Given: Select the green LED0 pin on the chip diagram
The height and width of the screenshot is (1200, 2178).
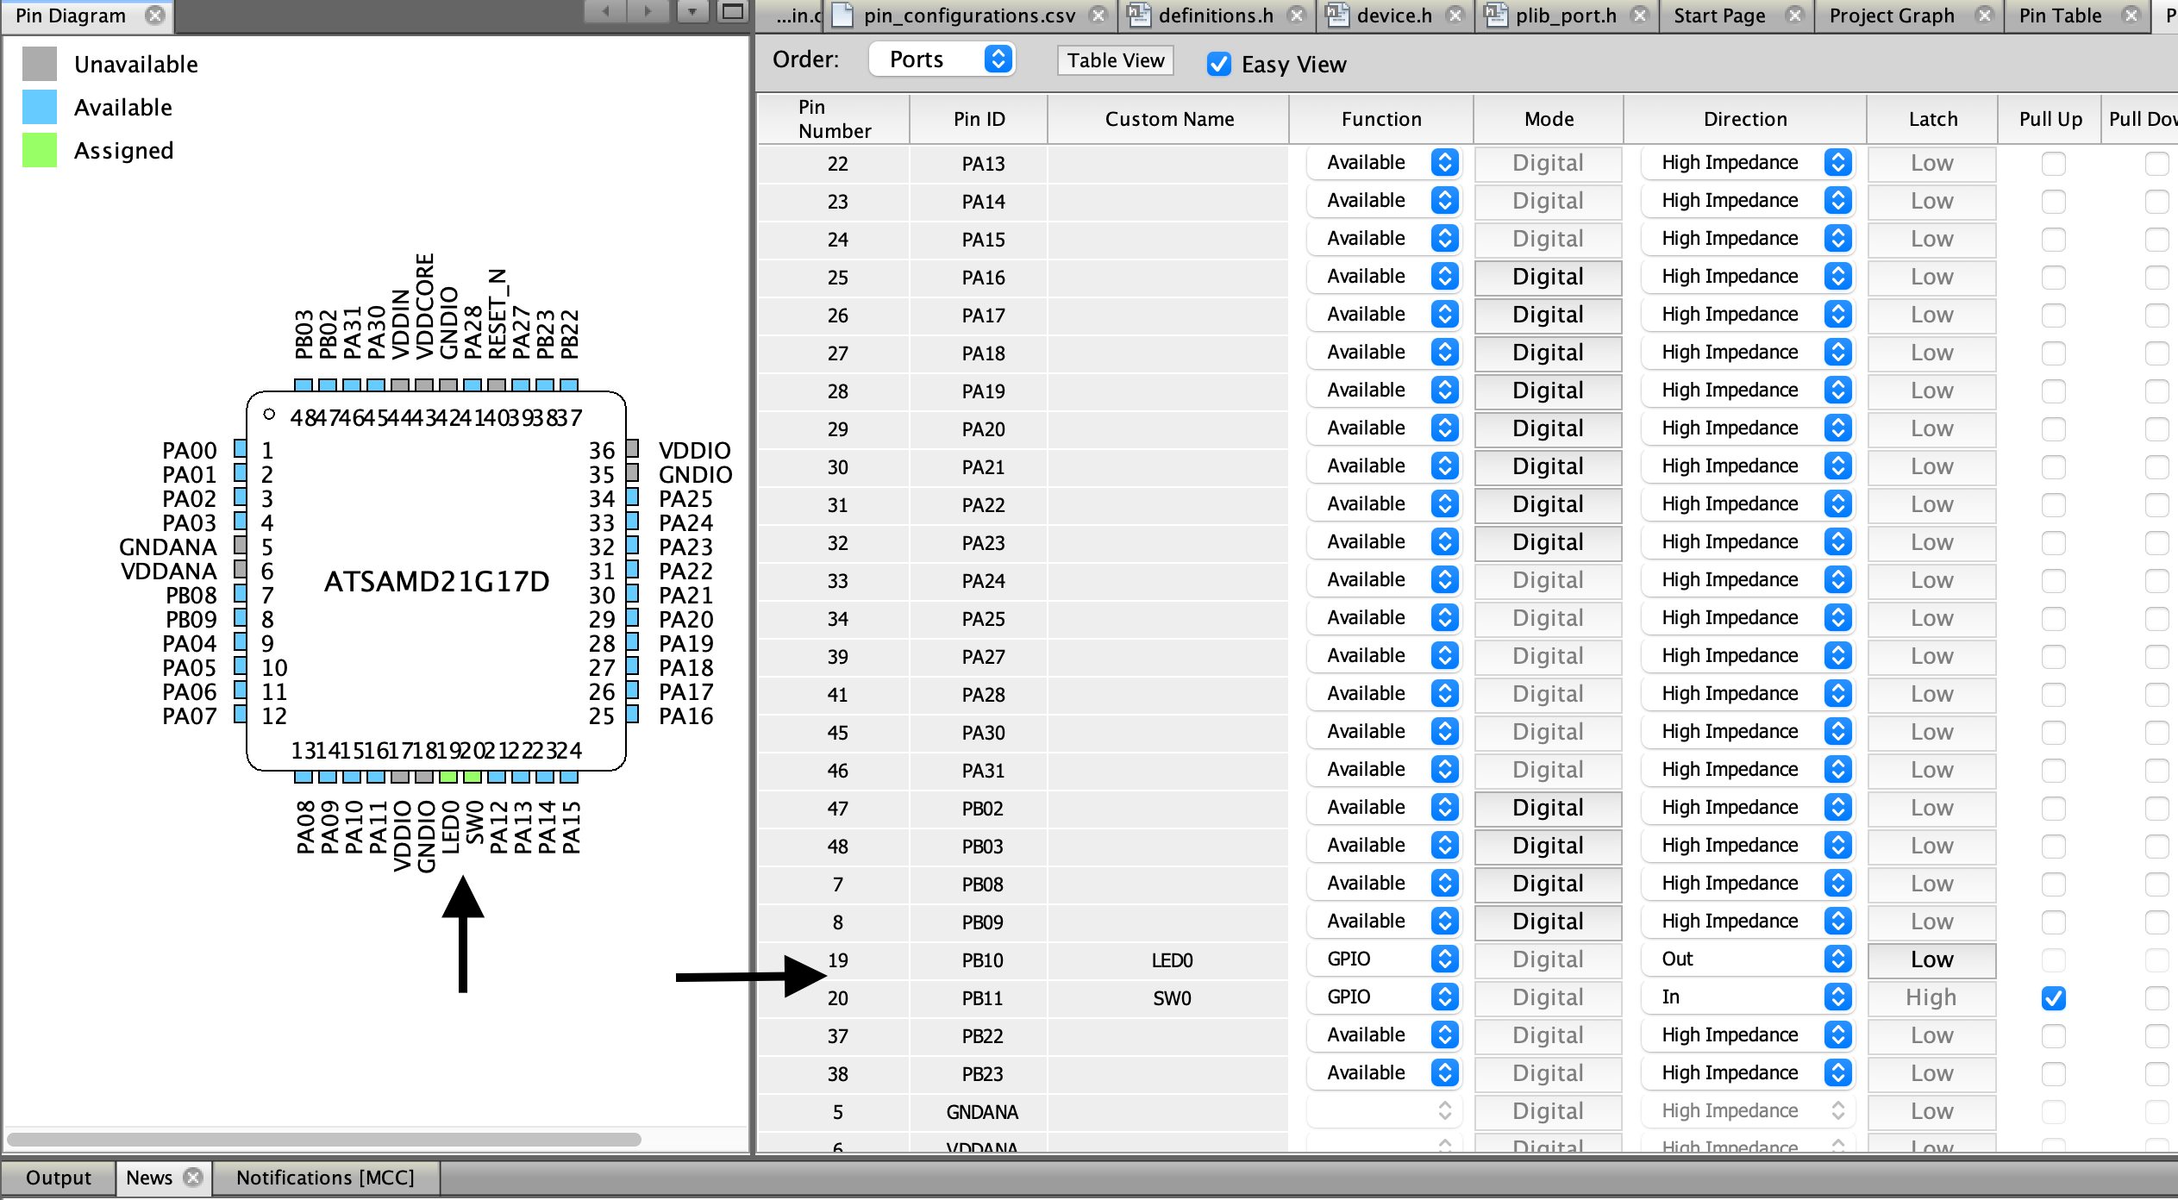Looking at the screenshot, I should pos(447,777).
